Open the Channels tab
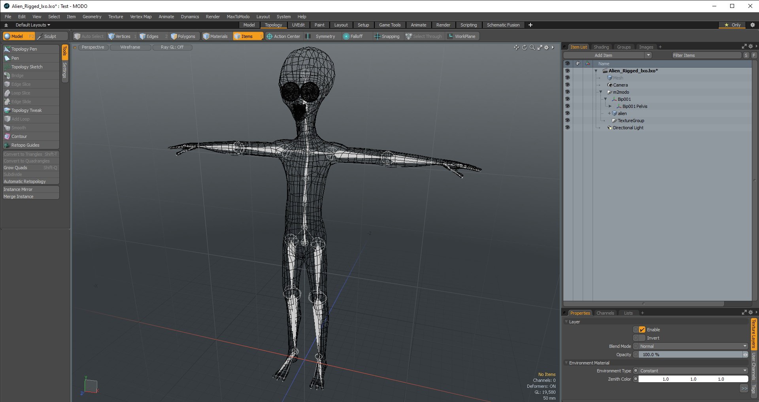759x402 pixels. click(605, 313)
